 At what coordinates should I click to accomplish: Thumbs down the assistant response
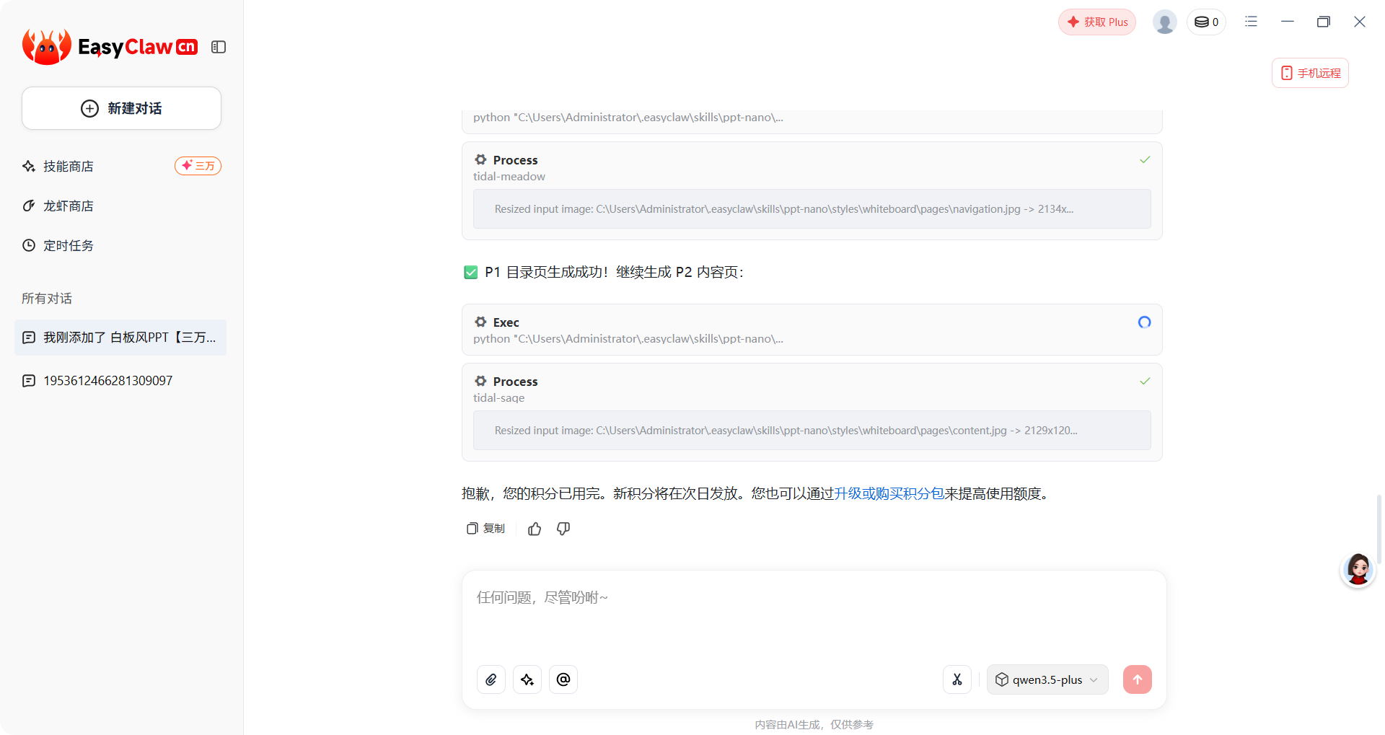point(563,529)
